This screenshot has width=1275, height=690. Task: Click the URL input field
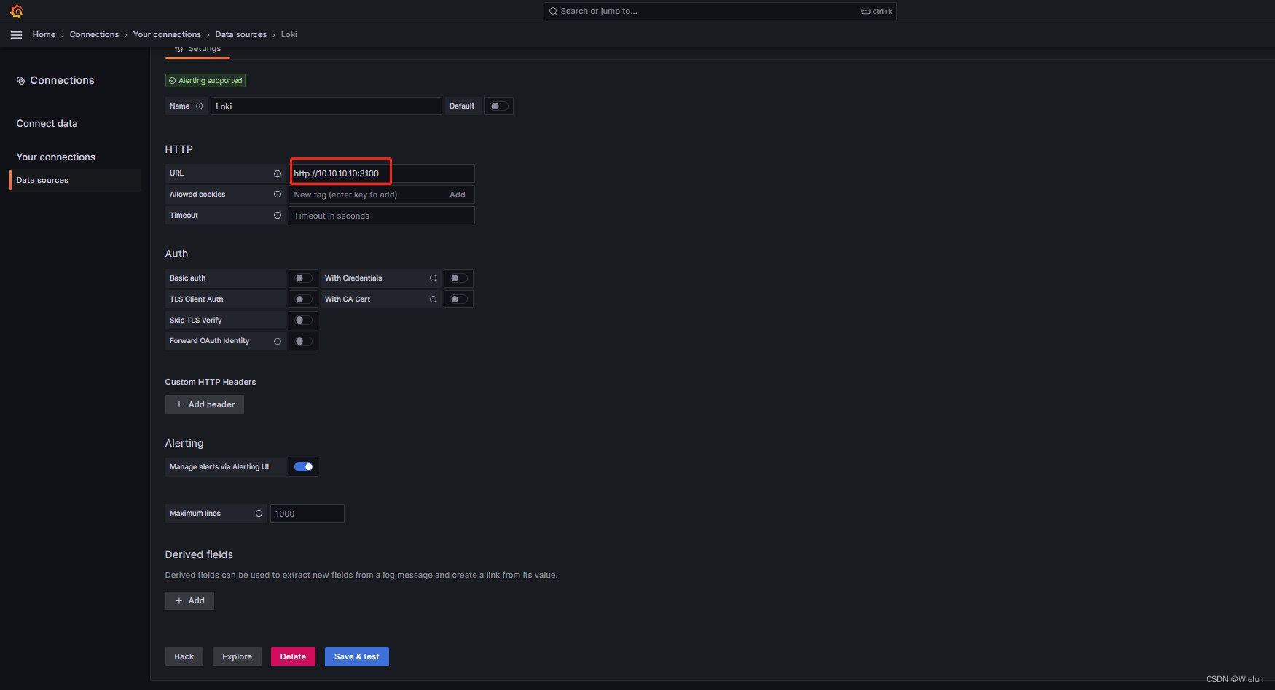click(382, 173)
